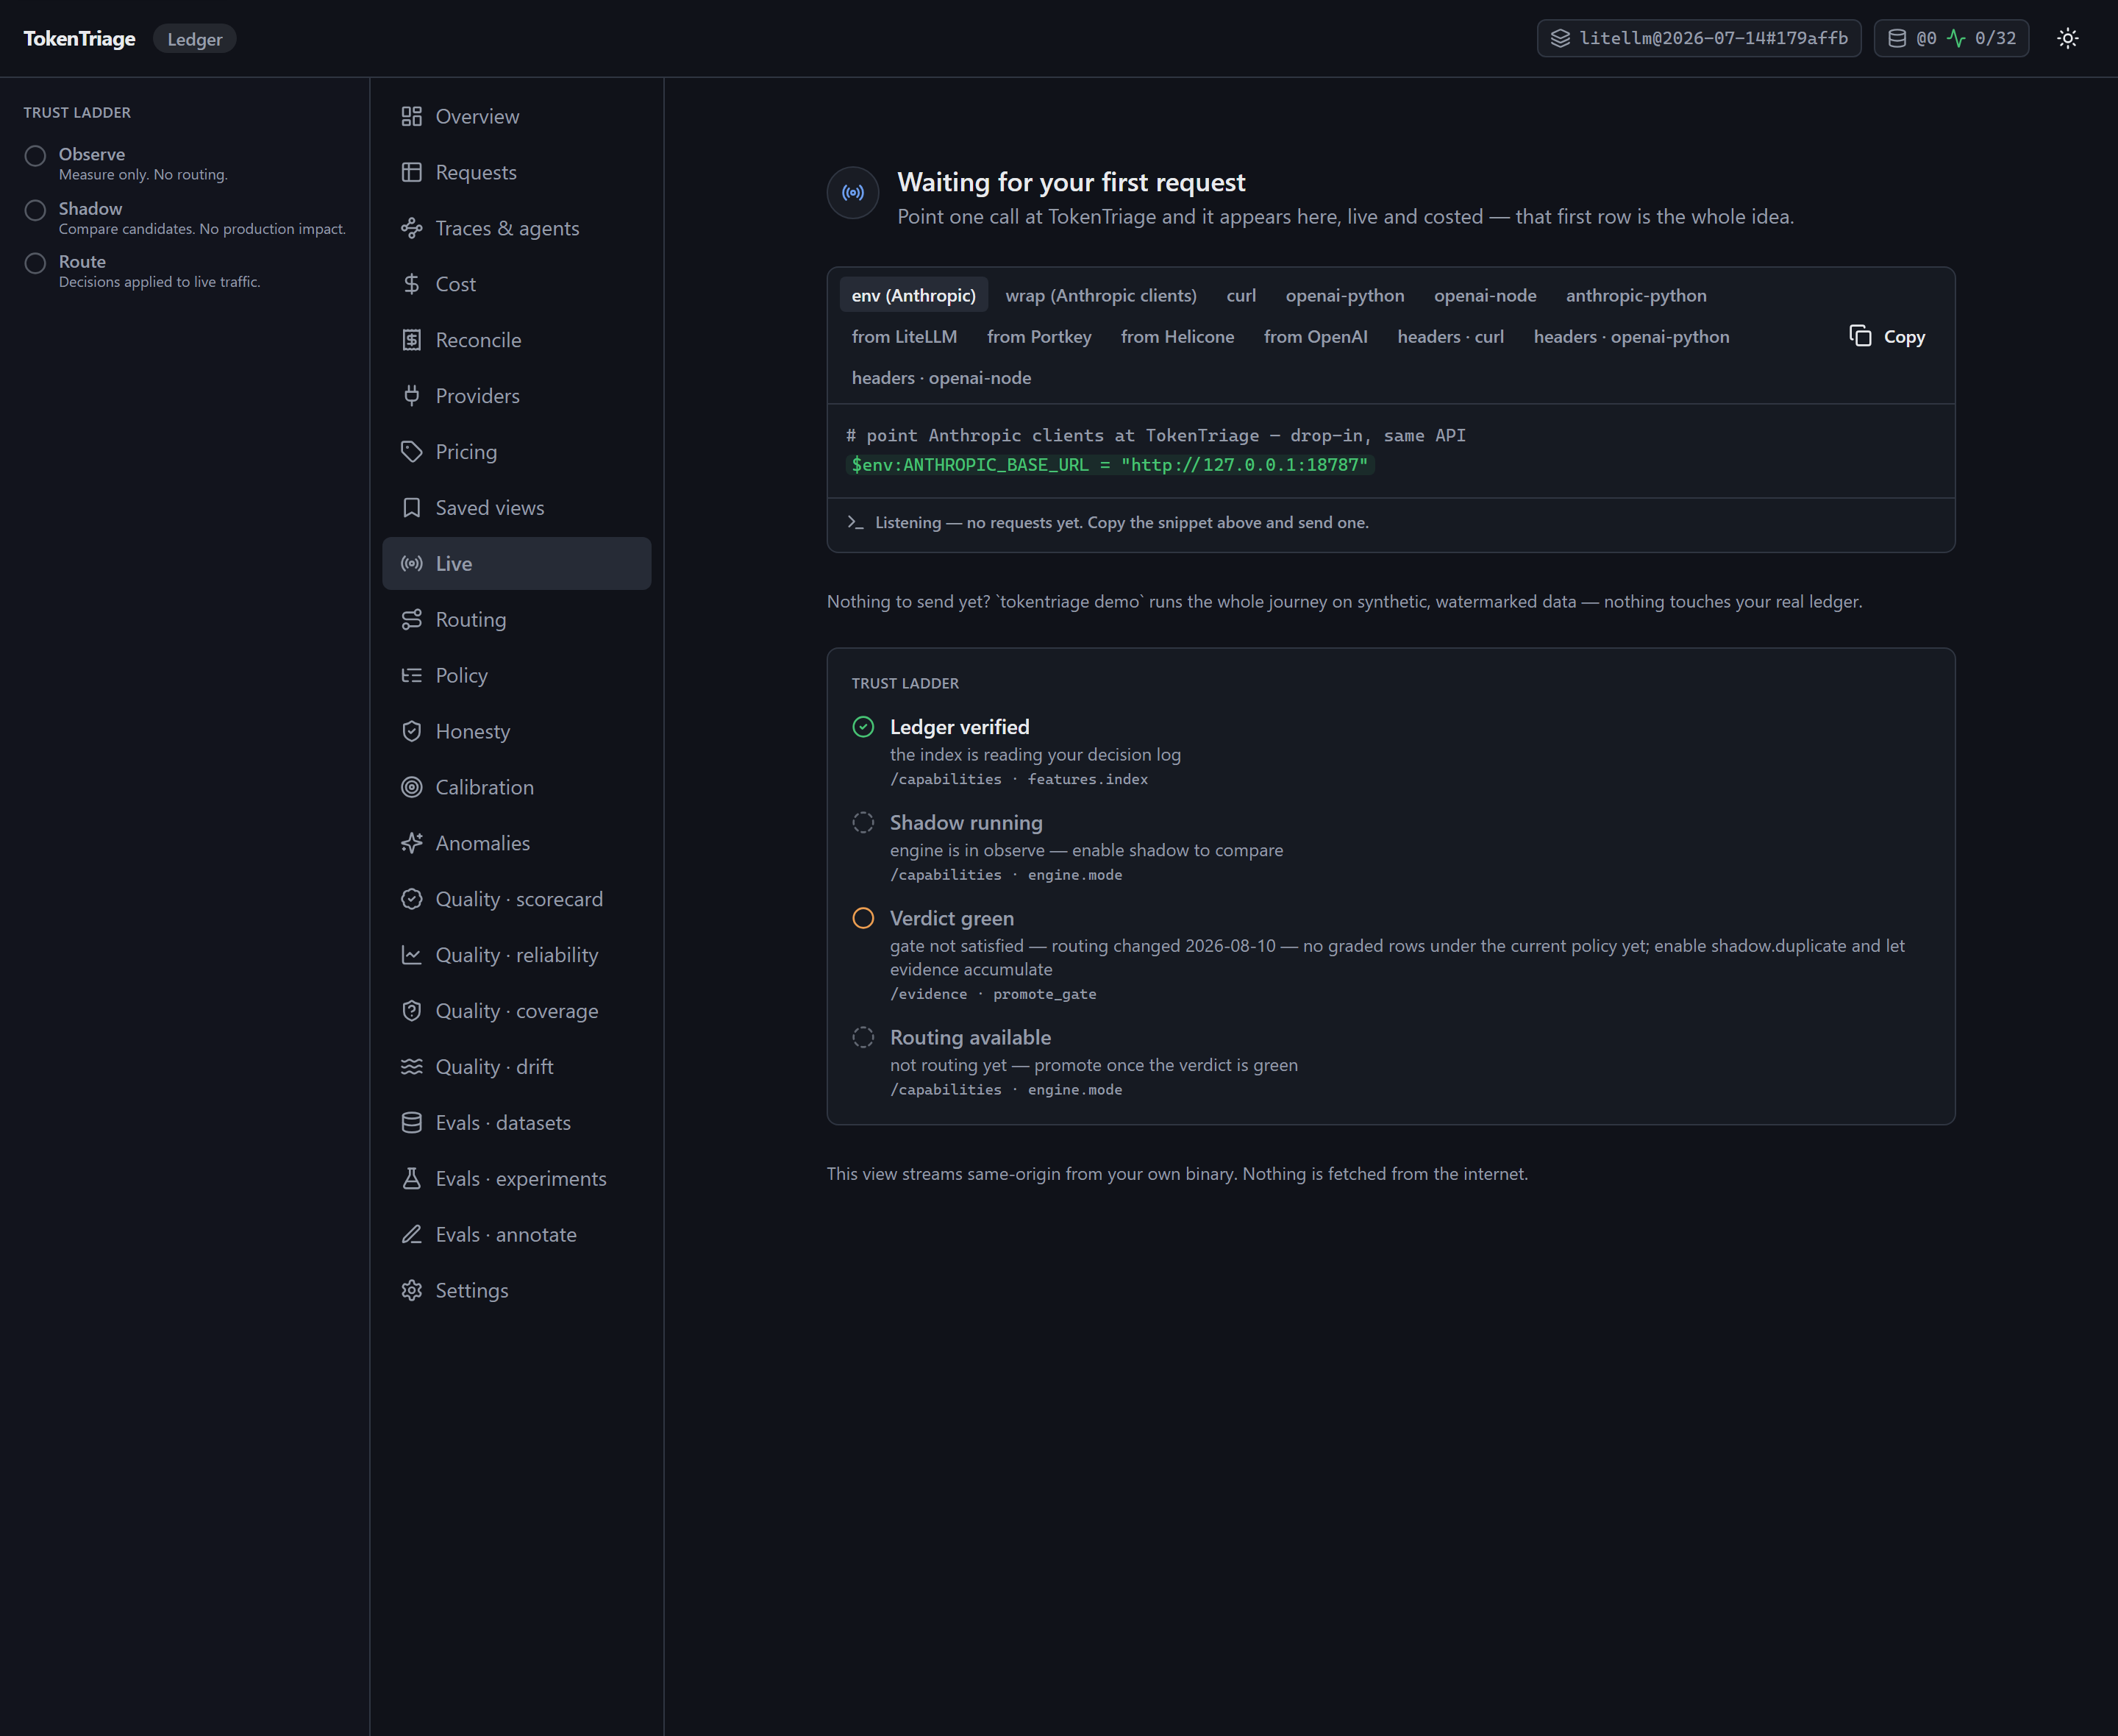2118x1736 pixels.
Task: Open Routing icon in sidebar
Action: pyautogui.click(x=412, y=620)
